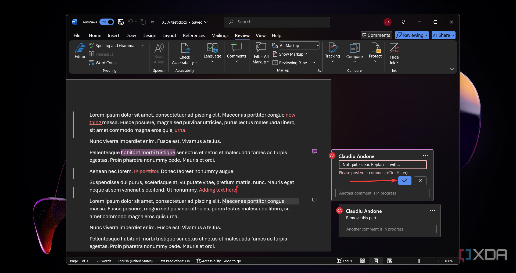The height and width of the screenshot is (273, 516).
Task: Open the Compare documents button
Action: point(354,53)
